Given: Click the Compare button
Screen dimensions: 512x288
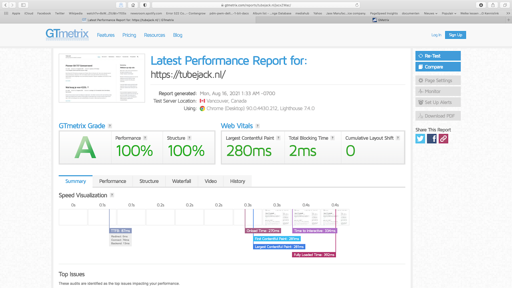Looking at the screenshot, I should (438, 67).
